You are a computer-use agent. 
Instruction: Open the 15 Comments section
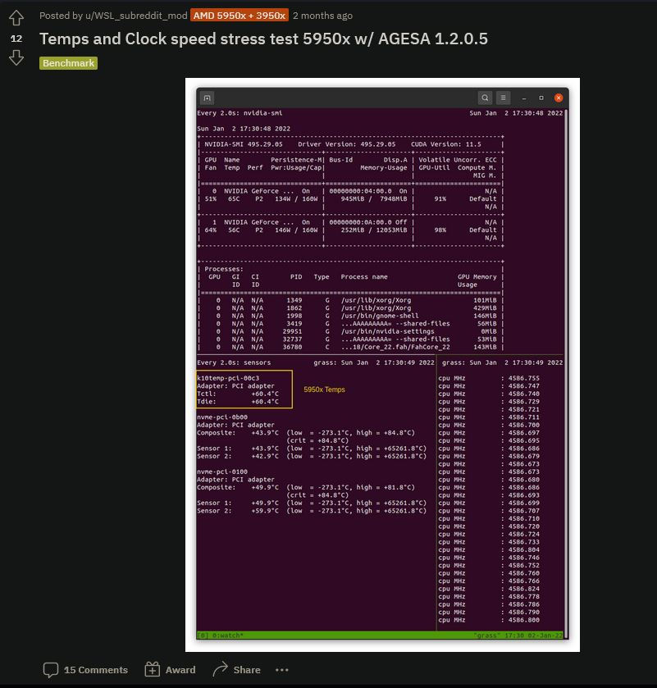coord(86,669)
